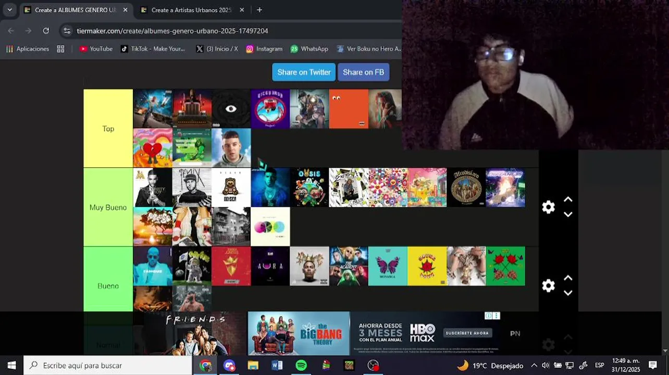Select colorful flowers album in Muy Bueno
Viewport: 669px width, 375px height.
(388, 187)
